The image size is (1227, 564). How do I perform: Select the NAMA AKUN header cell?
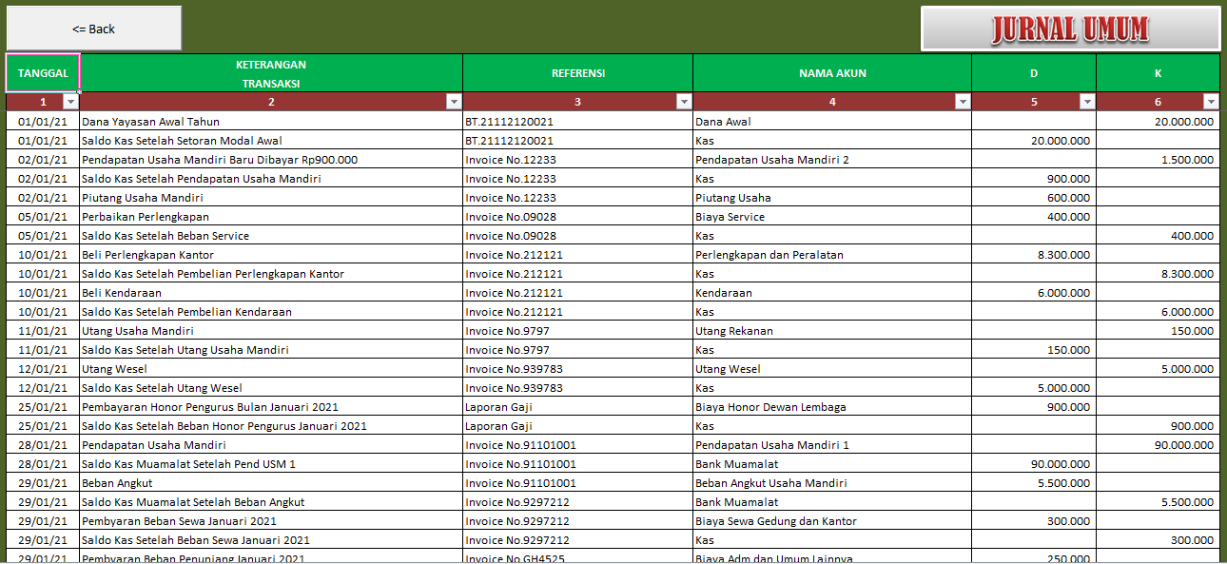[x=832, y=73]
